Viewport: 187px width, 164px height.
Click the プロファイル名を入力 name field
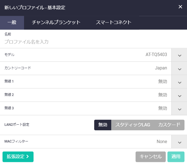click(84, 42)
